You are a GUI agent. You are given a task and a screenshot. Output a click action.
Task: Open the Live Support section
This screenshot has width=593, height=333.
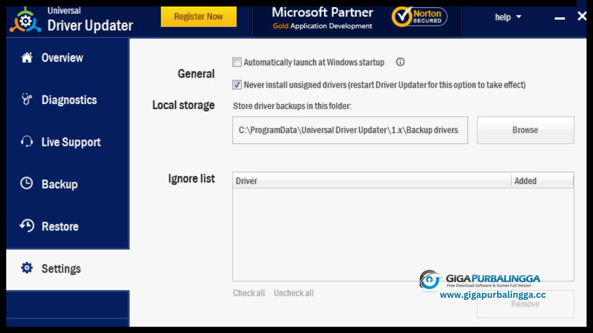[x=68, y=142]
